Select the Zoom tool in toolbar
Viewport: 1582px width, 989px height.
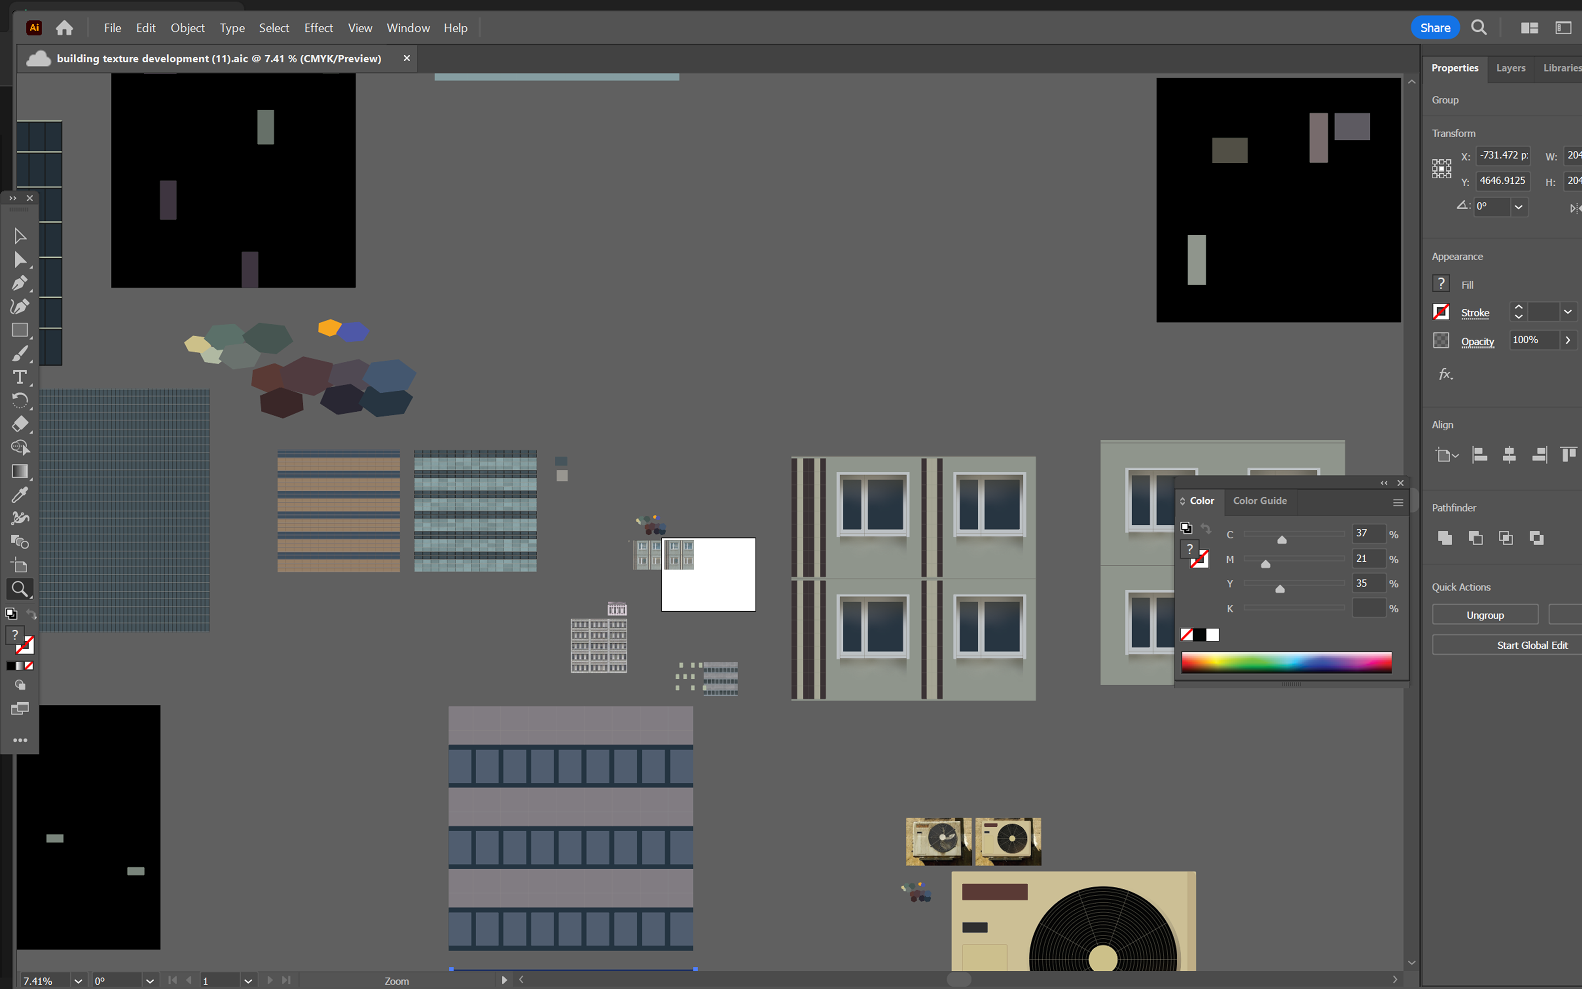pyautogui.click(x=20, y=589)
